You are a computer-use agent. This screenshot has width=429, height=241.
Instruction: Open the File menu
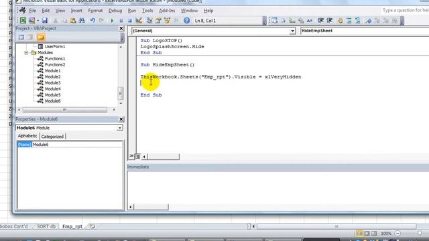33,11
